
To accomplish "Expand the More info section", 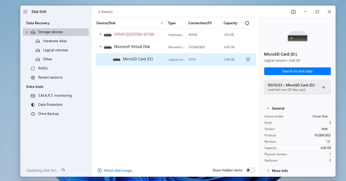I will 268,171.
